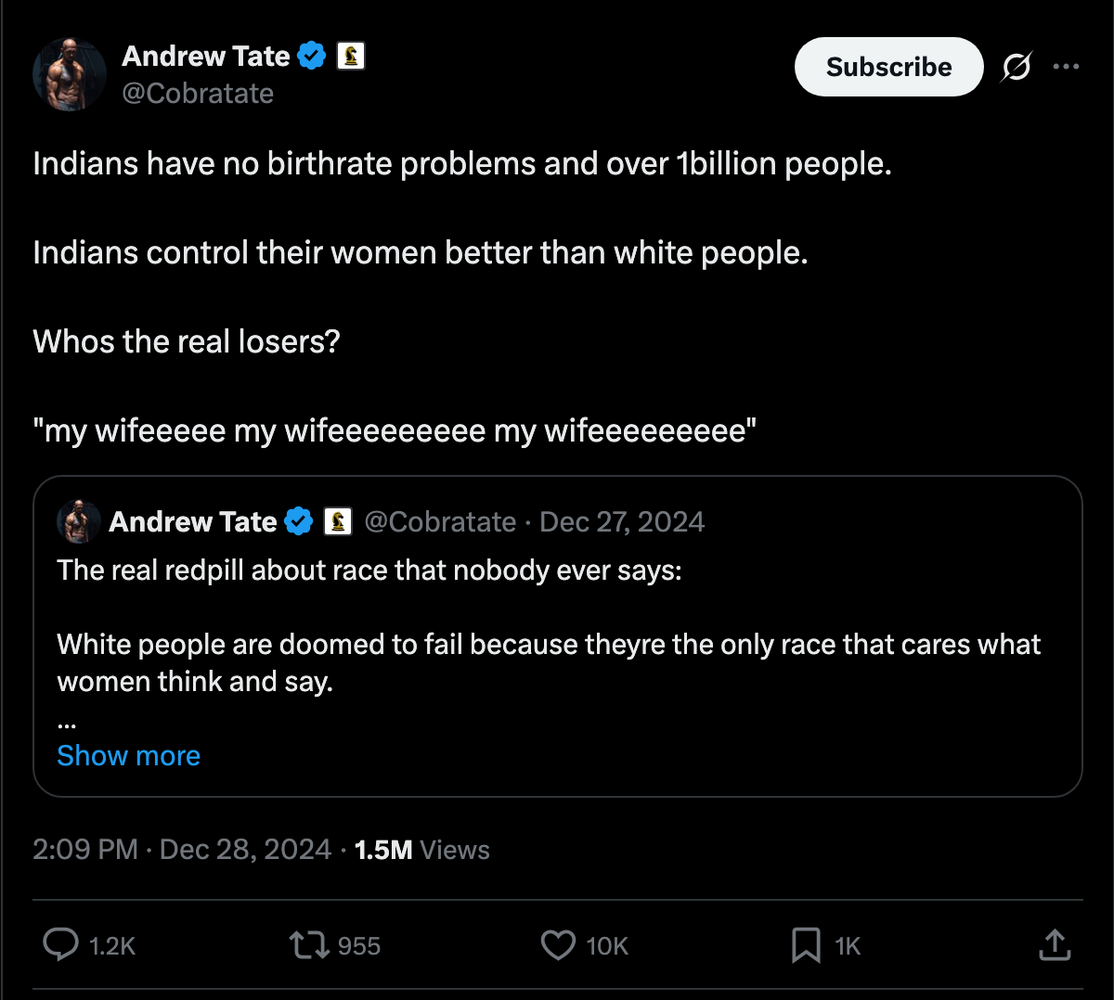Click the repost arrows icon
This screenshot has width=1114, height=1000.
[309, 945]
